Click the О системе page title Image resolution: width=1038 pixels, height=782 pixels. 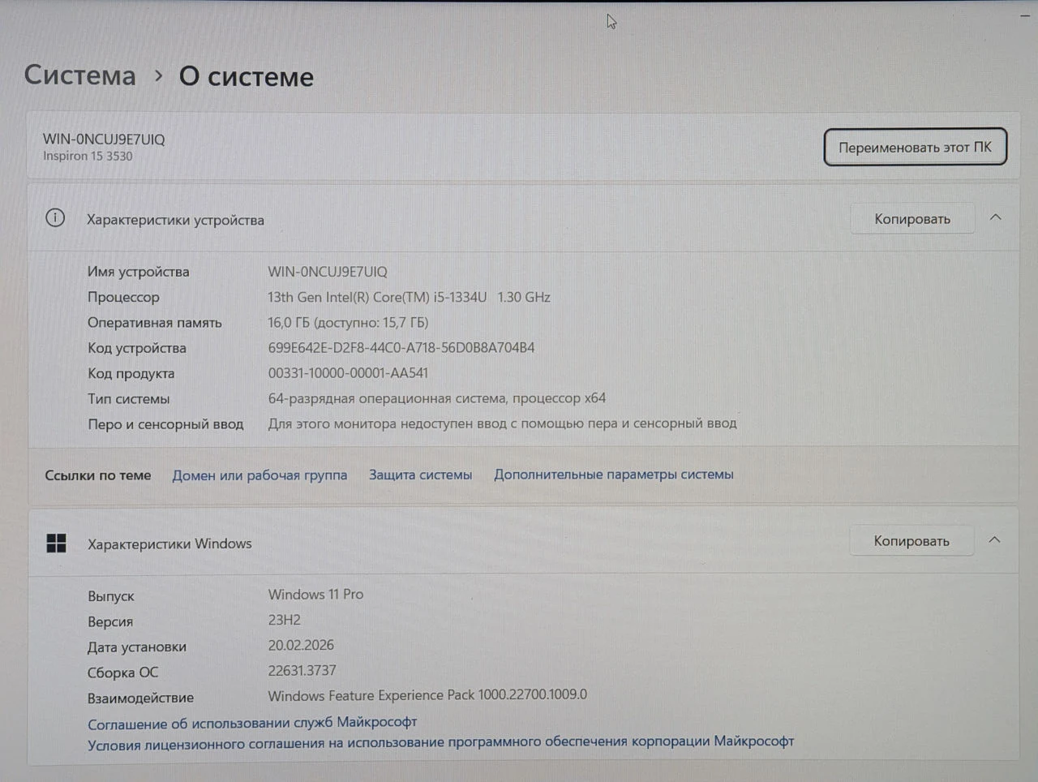click(x=247, y=76)
